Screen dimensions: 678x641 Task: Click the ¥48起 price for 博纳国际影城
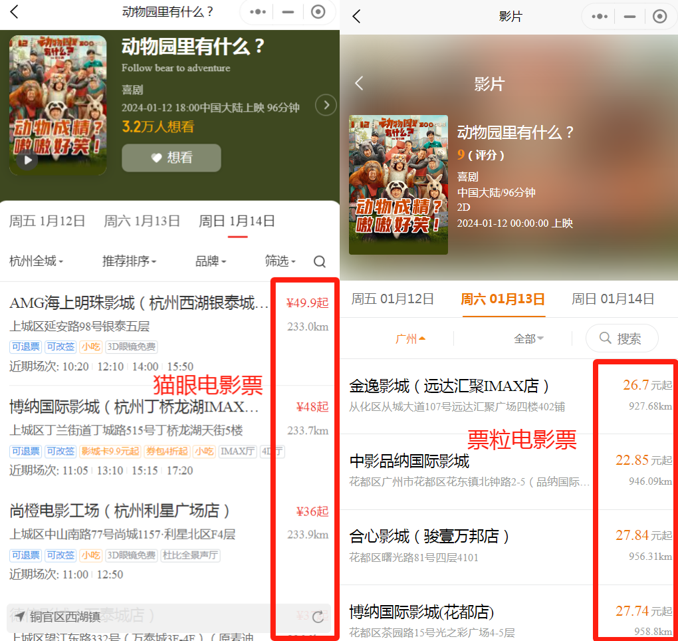click(312, 407)
